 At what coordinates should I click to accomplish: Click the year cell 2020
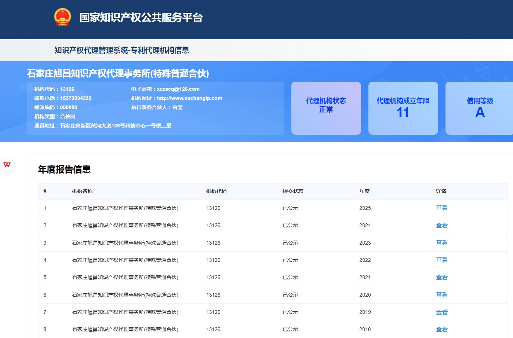(x=365, y=295)
